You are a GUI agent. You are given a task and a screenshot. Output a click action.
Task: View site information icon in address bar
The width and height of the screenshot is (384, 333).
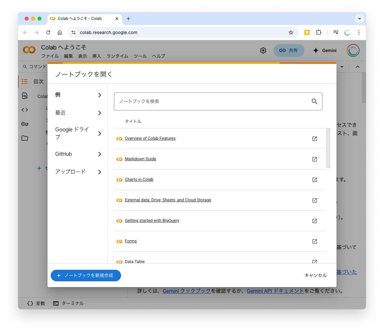coord(74,32)
